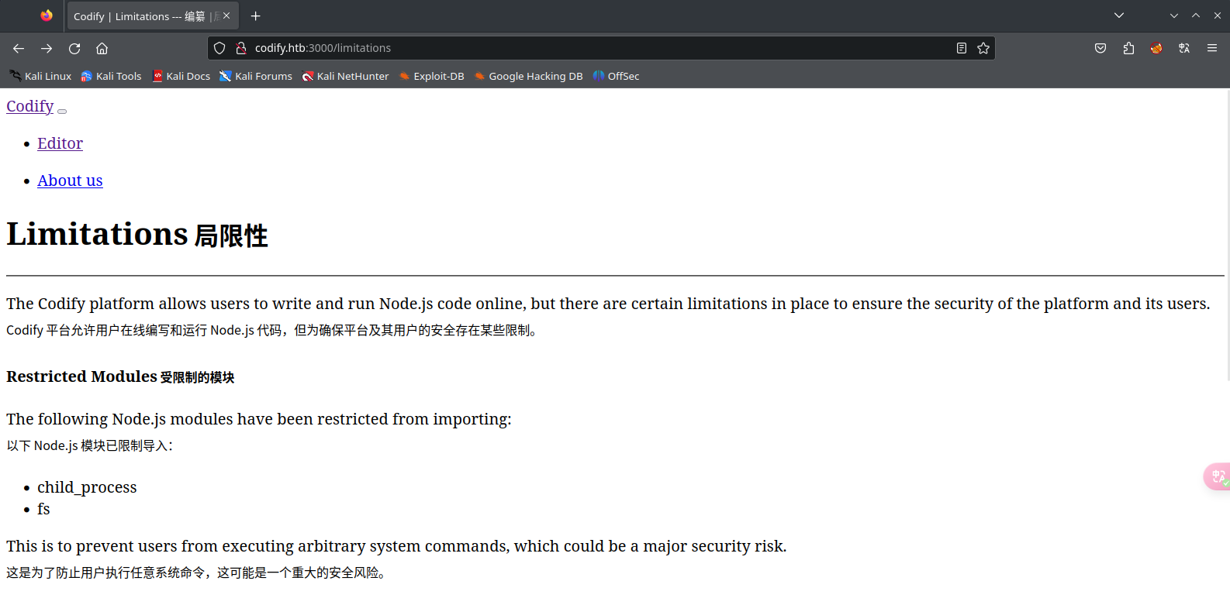Open the Kali Tools bookmark
The height and width of the screenshot is (605, 1230).
pyautogui.click(x=111, y=76)
